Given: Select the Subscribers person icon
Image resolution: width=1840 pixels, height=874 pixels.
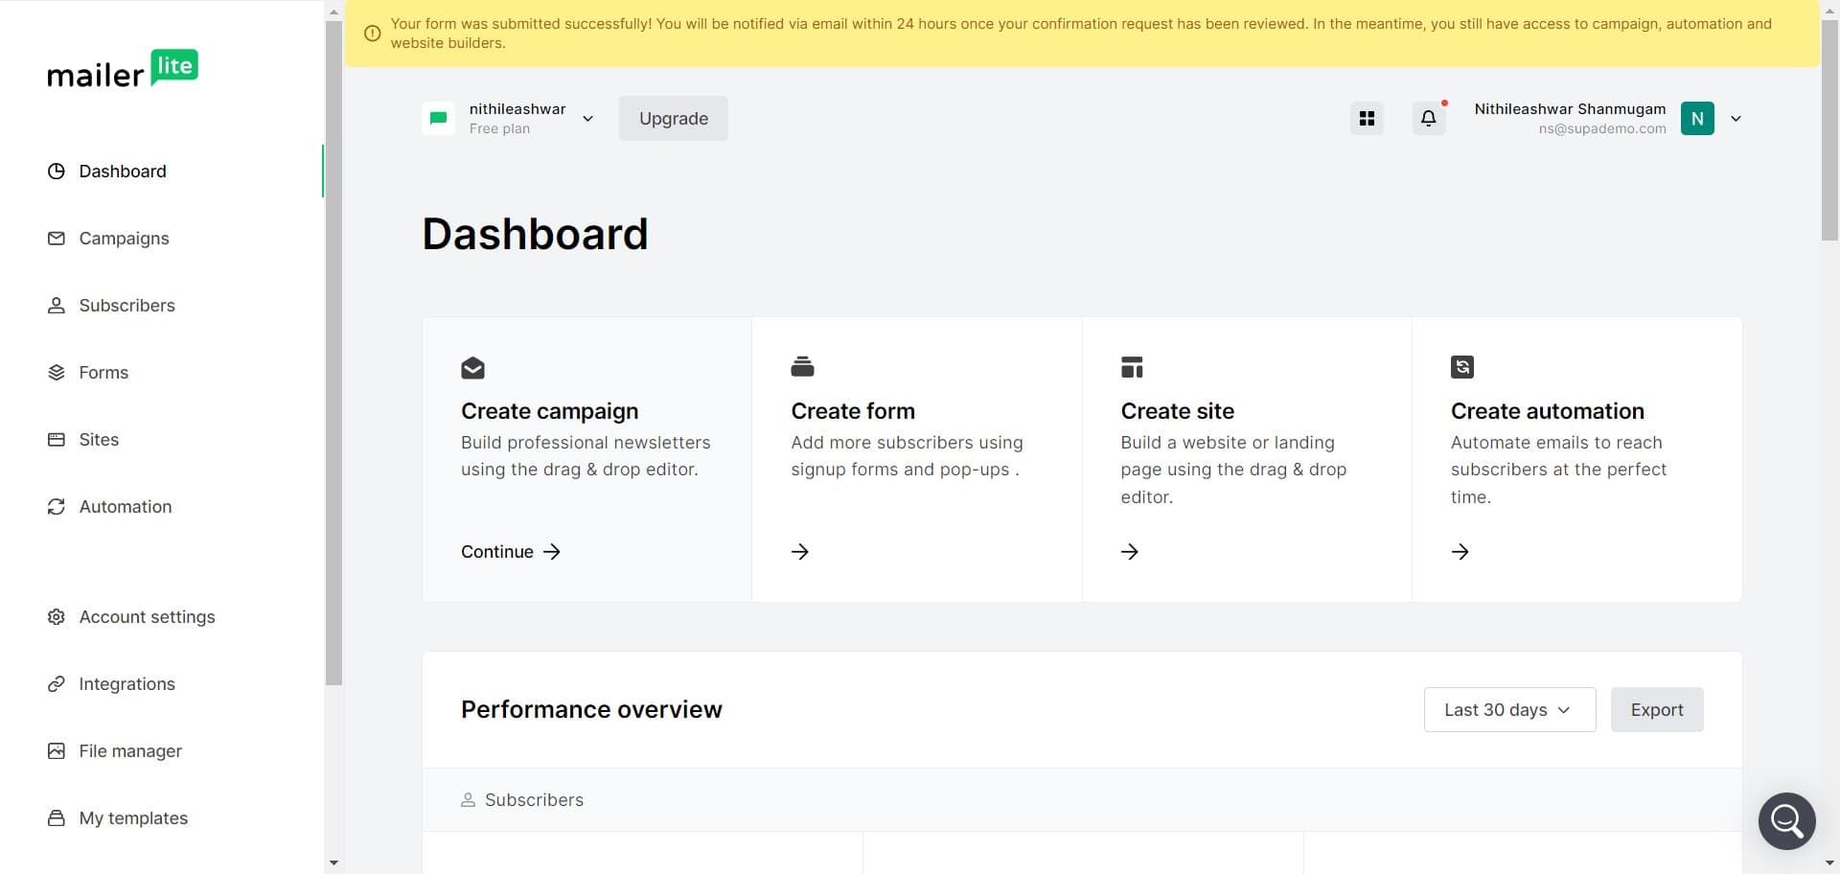Looking at the screenshot, I should point(57,305).
